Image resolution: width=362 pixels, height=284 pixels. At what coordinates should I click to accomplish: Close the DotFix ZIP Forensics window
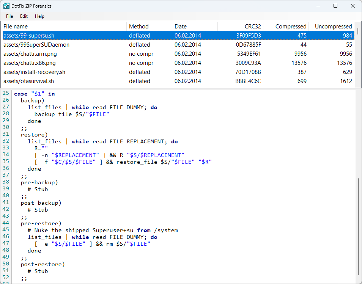point(353,6)
